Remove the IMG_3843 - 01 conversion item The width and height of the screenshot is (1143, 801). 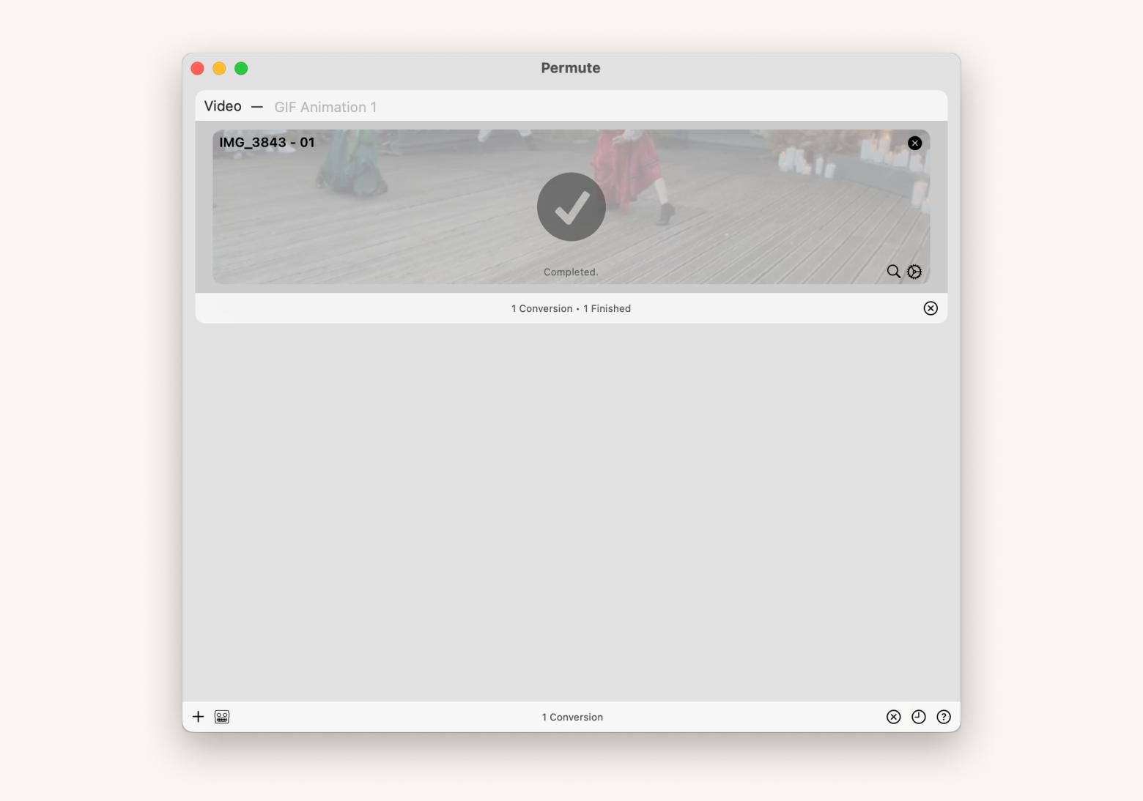[x=914, y=144]
